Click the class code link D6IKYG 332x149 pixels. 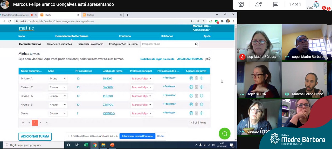point(107,79)
